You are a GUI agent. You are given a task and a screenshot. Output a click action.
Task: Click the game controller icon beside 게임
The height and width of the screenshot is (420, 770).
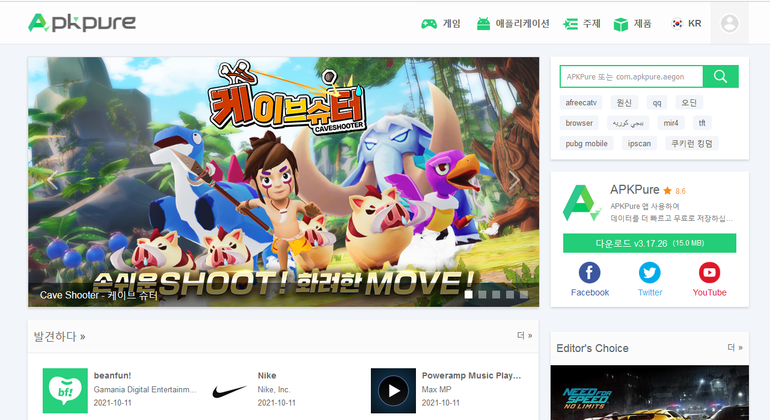point(429,24)
